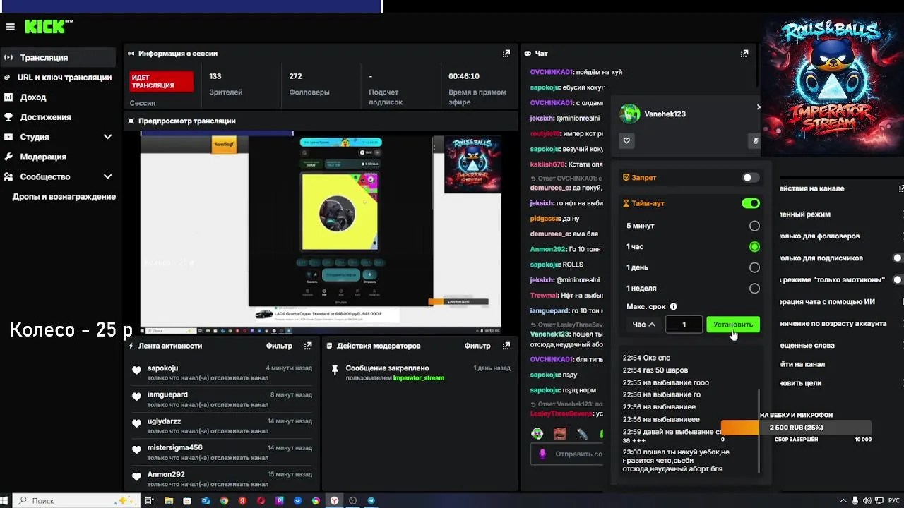This screenshot has height=508, width=904.
Task: Open Фильтр in Лента активности
Action: (x=279, y=346)
